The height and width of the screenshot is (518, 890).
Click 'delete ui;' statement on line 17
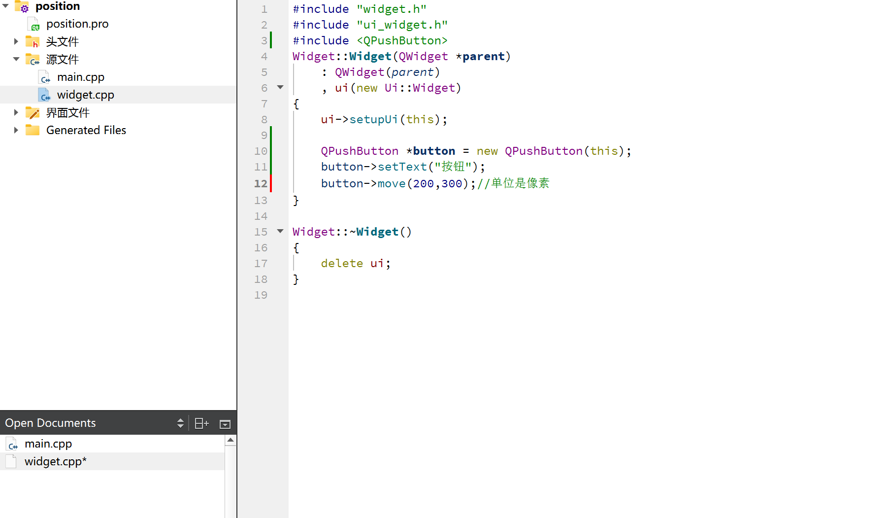click(x=356, y=263)
